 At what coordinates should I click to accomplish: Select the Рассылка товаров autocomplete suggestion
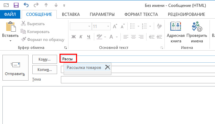84,68
